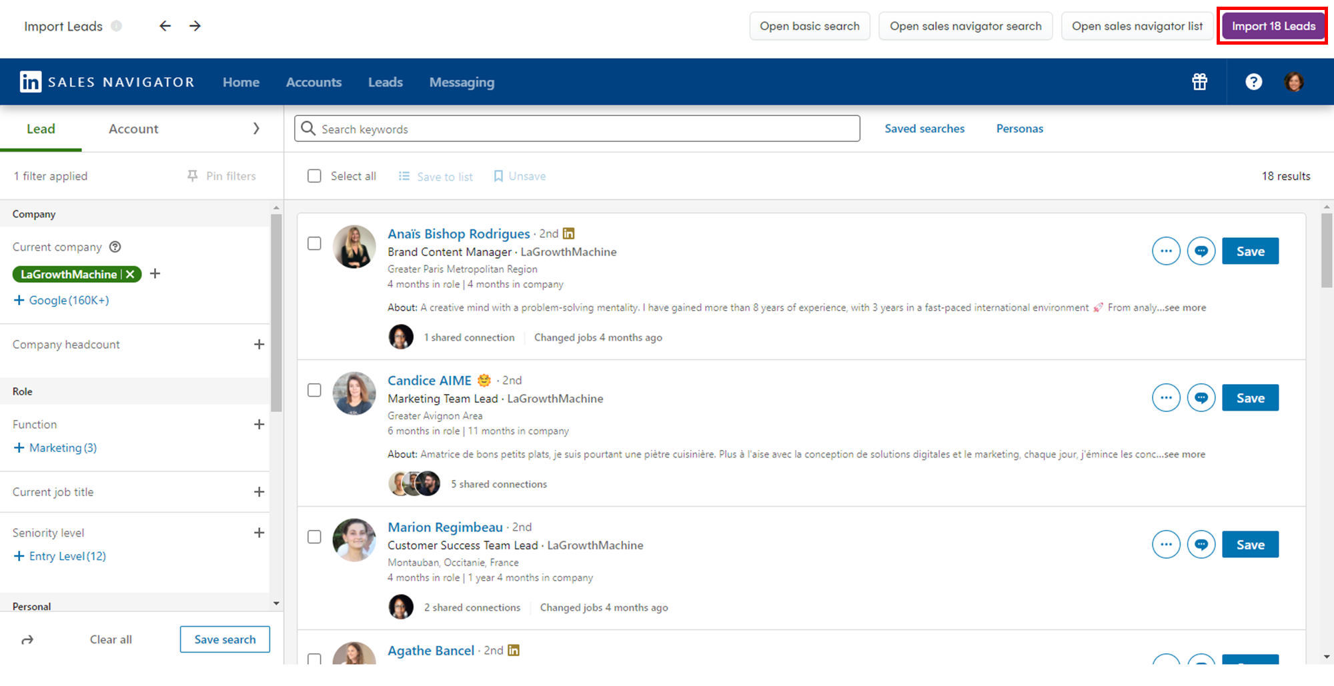Check the box for Marion Regimbeau
This screenshot has width=1334, height=686.
314,537
